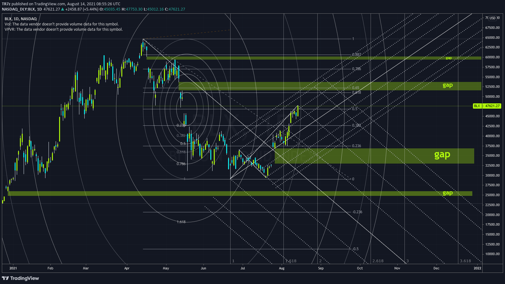This screenshot has height=284, width=505.
Task: Click the gap label near 25000 level
Action: 448,193
